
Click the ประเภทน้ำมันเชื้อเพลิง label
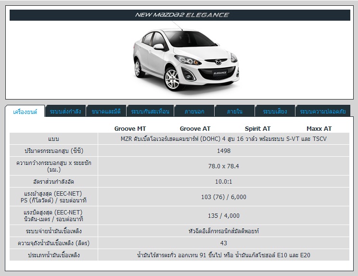pos(54,255)
